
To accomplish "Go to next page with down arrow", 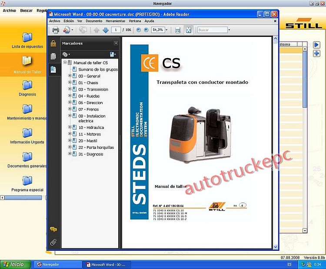I will coord(106,30).
